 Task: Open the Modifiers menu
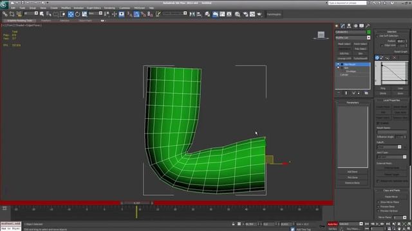click(x=66, y=8)
